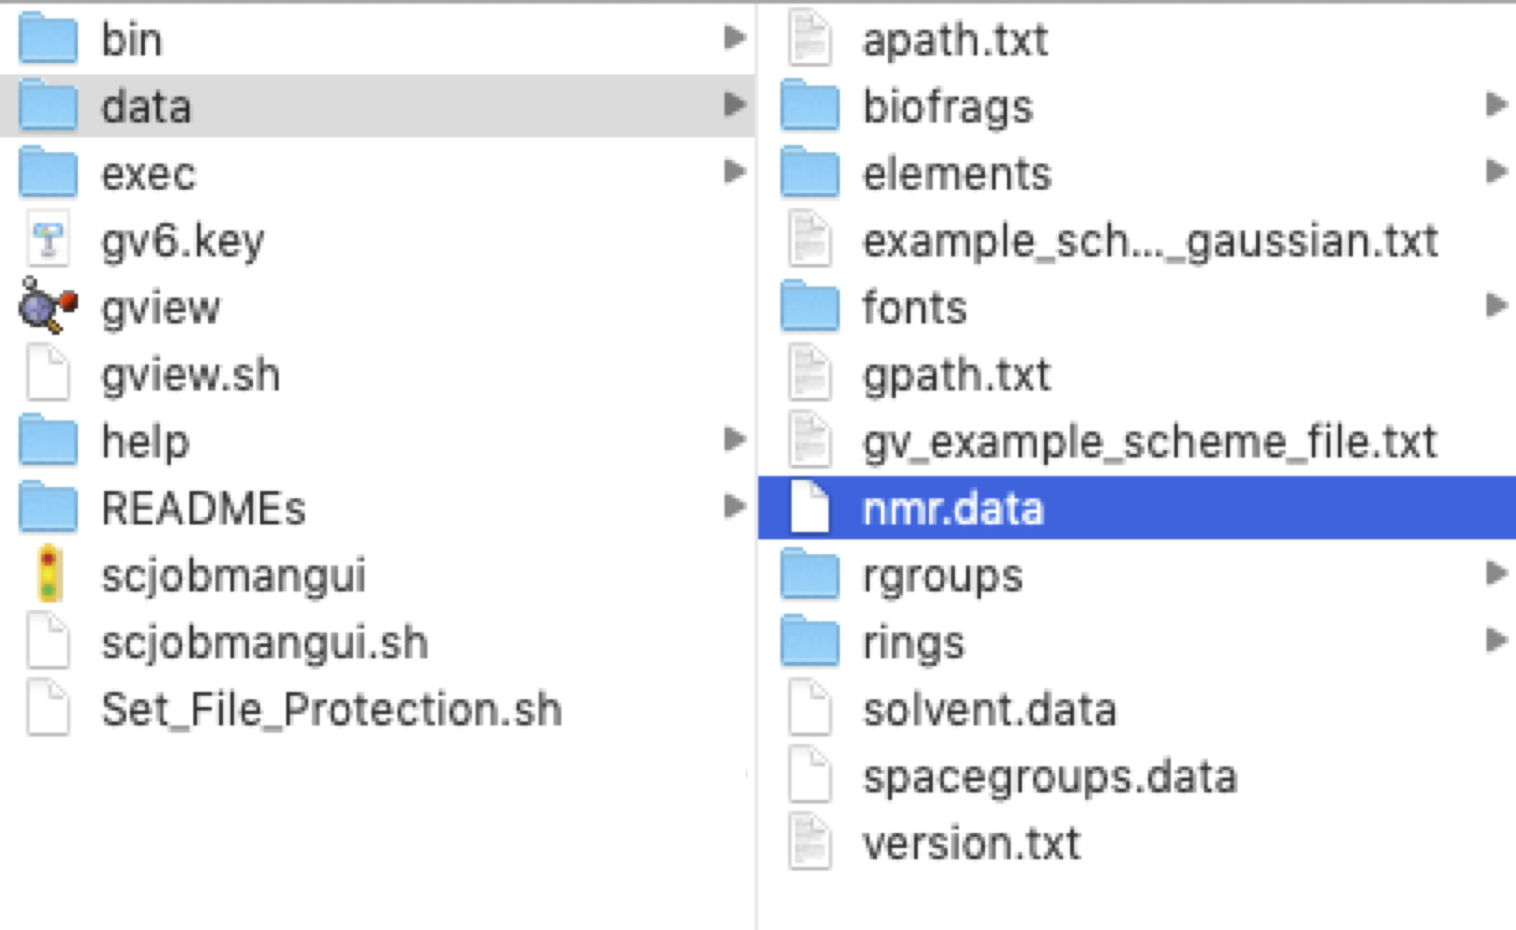
Task: Select the Set_File_Protection.sh file
Action: 331,709
